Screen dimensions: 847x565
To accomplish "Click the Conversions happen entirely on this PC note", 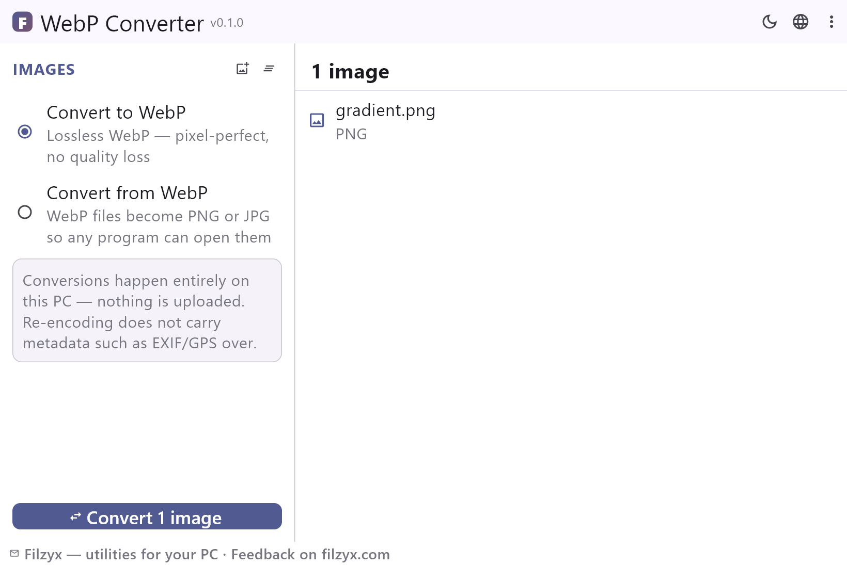I will (147, 311).
